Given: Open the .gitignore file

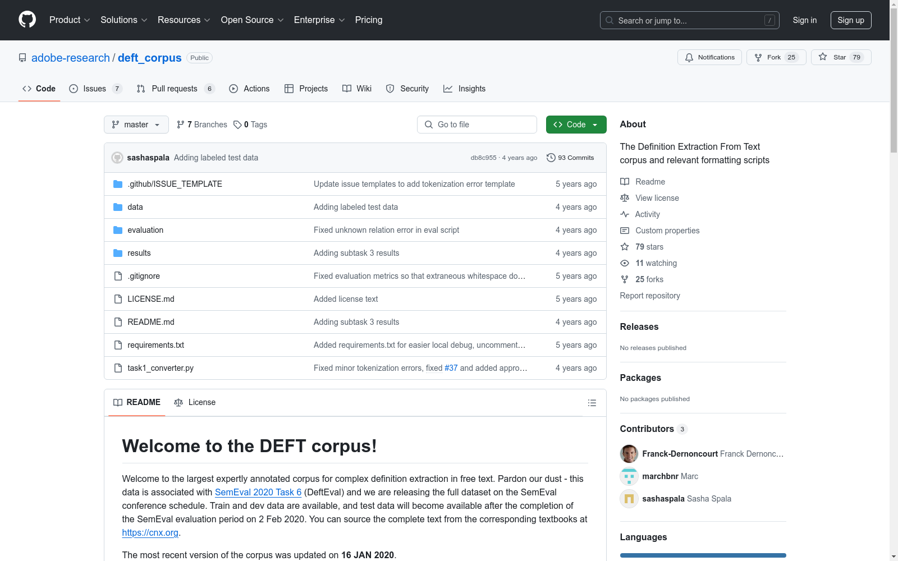Looking at the screenshot, I should pyautogui.click(x=144, y=276).
